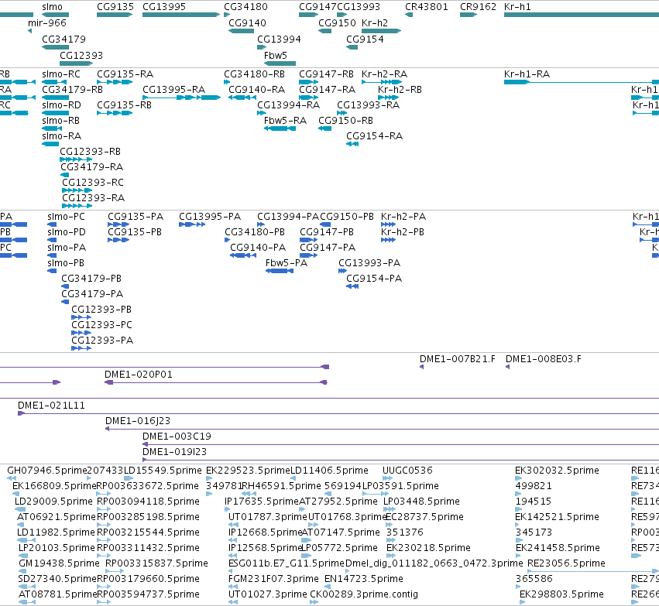Viewport: 659px width, 606px height.
Task: Click EST RP003594737.5prime
Action: point(148,594)
